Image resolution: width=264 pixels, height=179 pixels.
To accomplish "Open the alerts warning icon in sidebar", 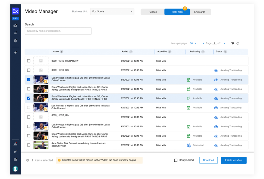I will (x=15, y=144).
